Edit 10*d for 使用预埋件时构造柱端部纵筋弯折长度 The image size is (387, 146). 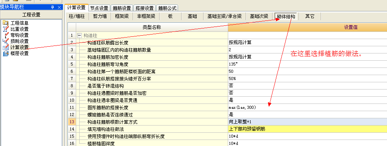pyautogui.click(x=307, y=136)
